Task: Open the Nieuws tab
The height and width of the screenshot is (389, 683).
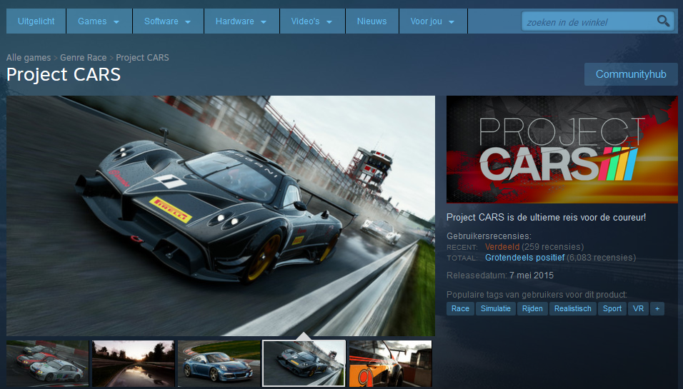Action: 372,21
